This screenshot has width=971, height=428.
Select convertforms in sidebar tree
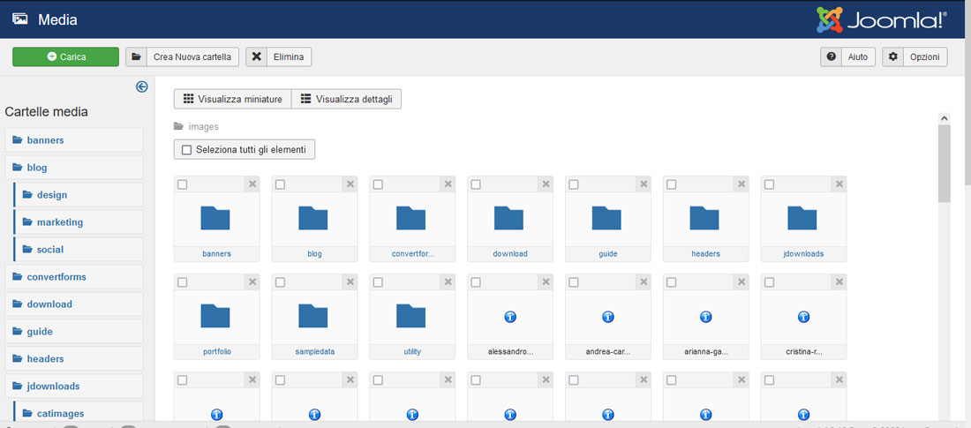coord(74,276)
